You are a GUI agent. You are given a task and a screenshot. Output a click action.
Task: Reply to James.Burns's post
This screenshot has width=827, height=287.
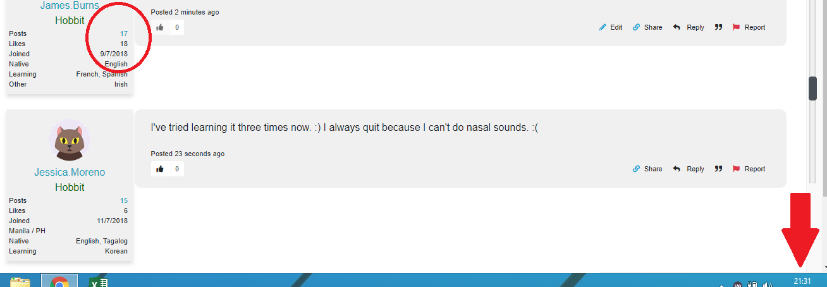677,27
